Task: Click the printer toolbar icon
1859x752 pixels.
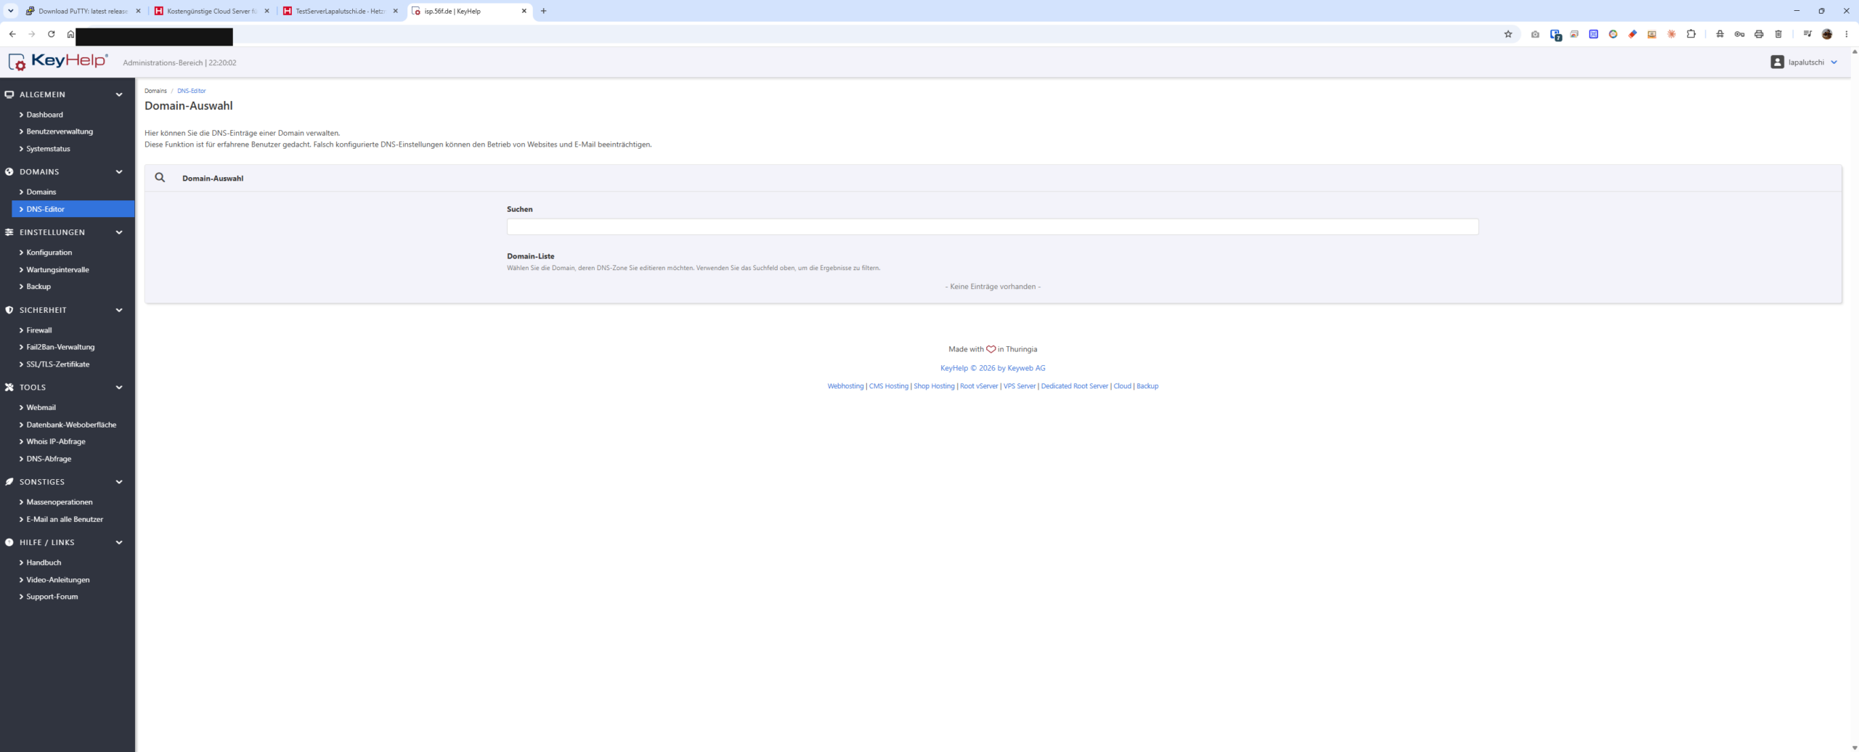Action: pyautogui.click(x=1759, y=34)
